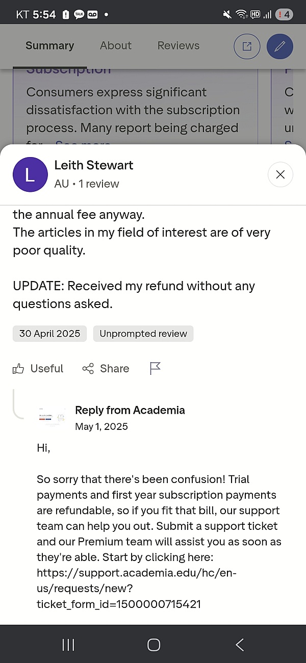
Task: Tap Android recent apps button
Action: click(x=68, y=645)
